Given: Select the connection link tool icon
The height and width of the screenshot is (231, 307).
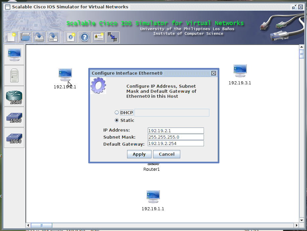Looking at the screenshot, I should [x=113, y=37].
